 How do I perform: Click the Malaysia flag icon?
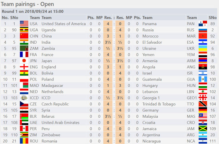pyautogui.click(x=203, y=116)
